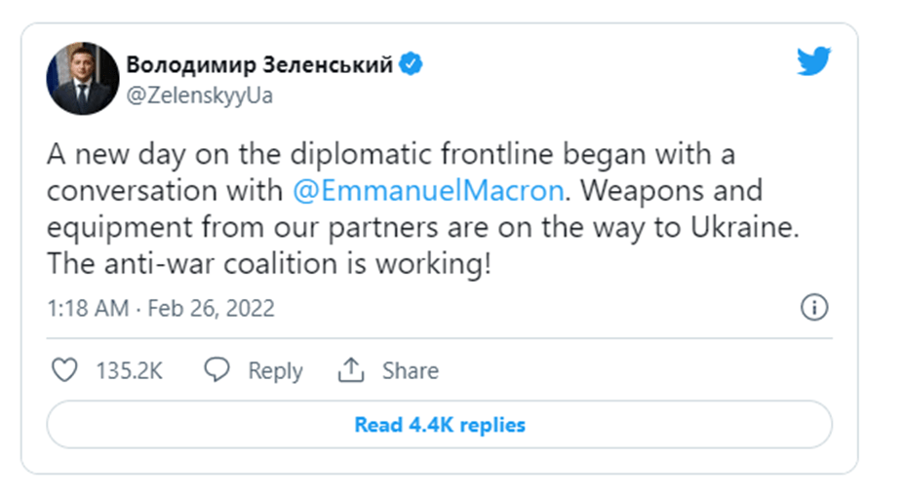Click the @ZelenskyyUa handle
The image size is (904, 497).
(x=199, y=96)
